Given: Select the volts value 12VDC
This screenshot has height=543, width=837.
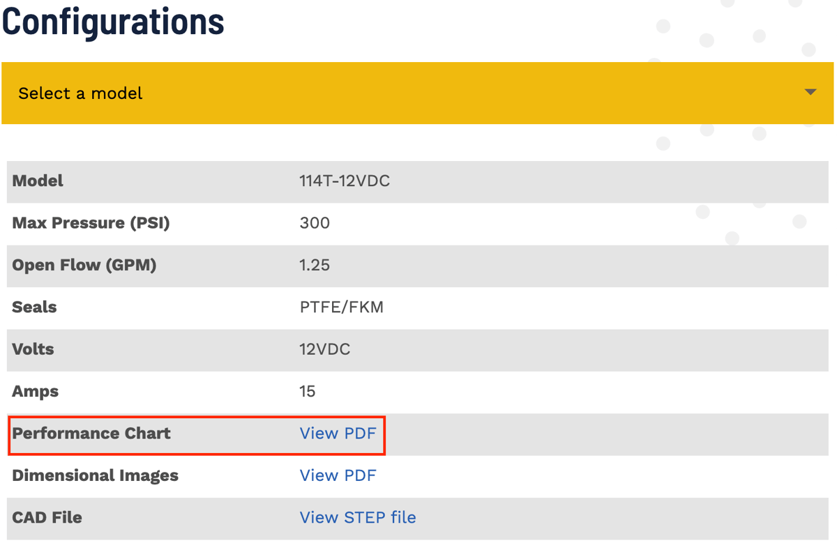Looking at the screenshot, I should pos(324,349).
